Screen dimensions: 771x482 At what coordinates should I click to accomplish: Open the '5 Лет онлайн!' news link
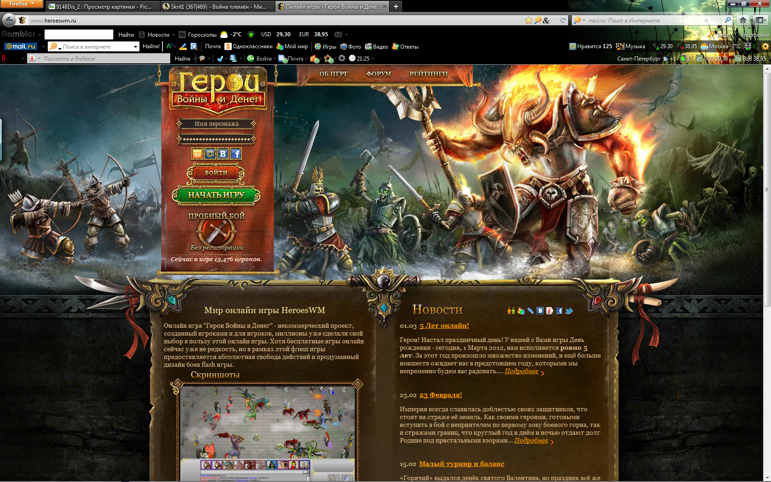pos(444,325)
